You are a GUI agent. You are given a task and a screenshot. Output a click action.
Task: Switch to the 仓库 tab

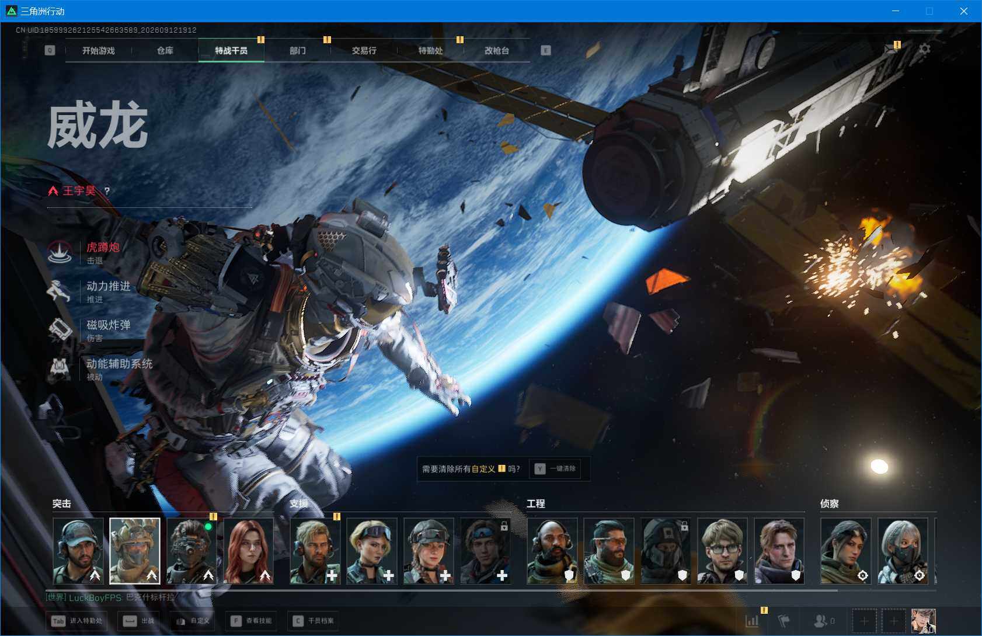click(165, 51)
